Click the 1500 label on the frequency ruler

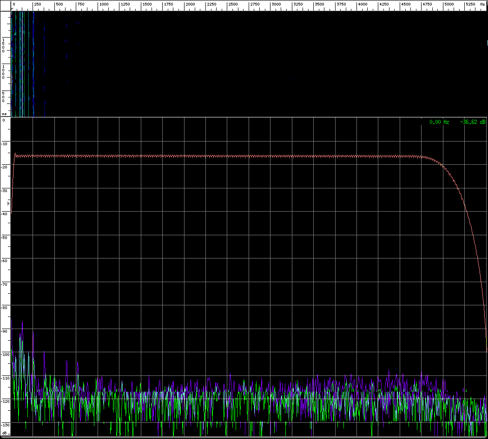pyautogui.click(x=147, y=4)
